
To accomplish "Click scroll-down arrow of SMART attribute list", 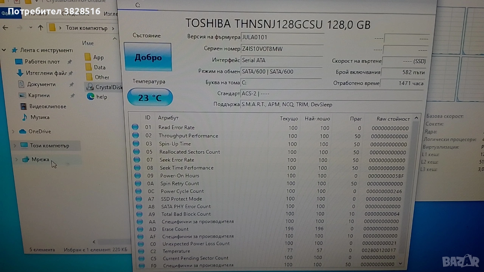I will (x=400, y=264).
